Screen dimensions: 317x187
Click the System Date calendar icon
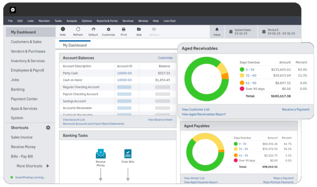(231, 32)
